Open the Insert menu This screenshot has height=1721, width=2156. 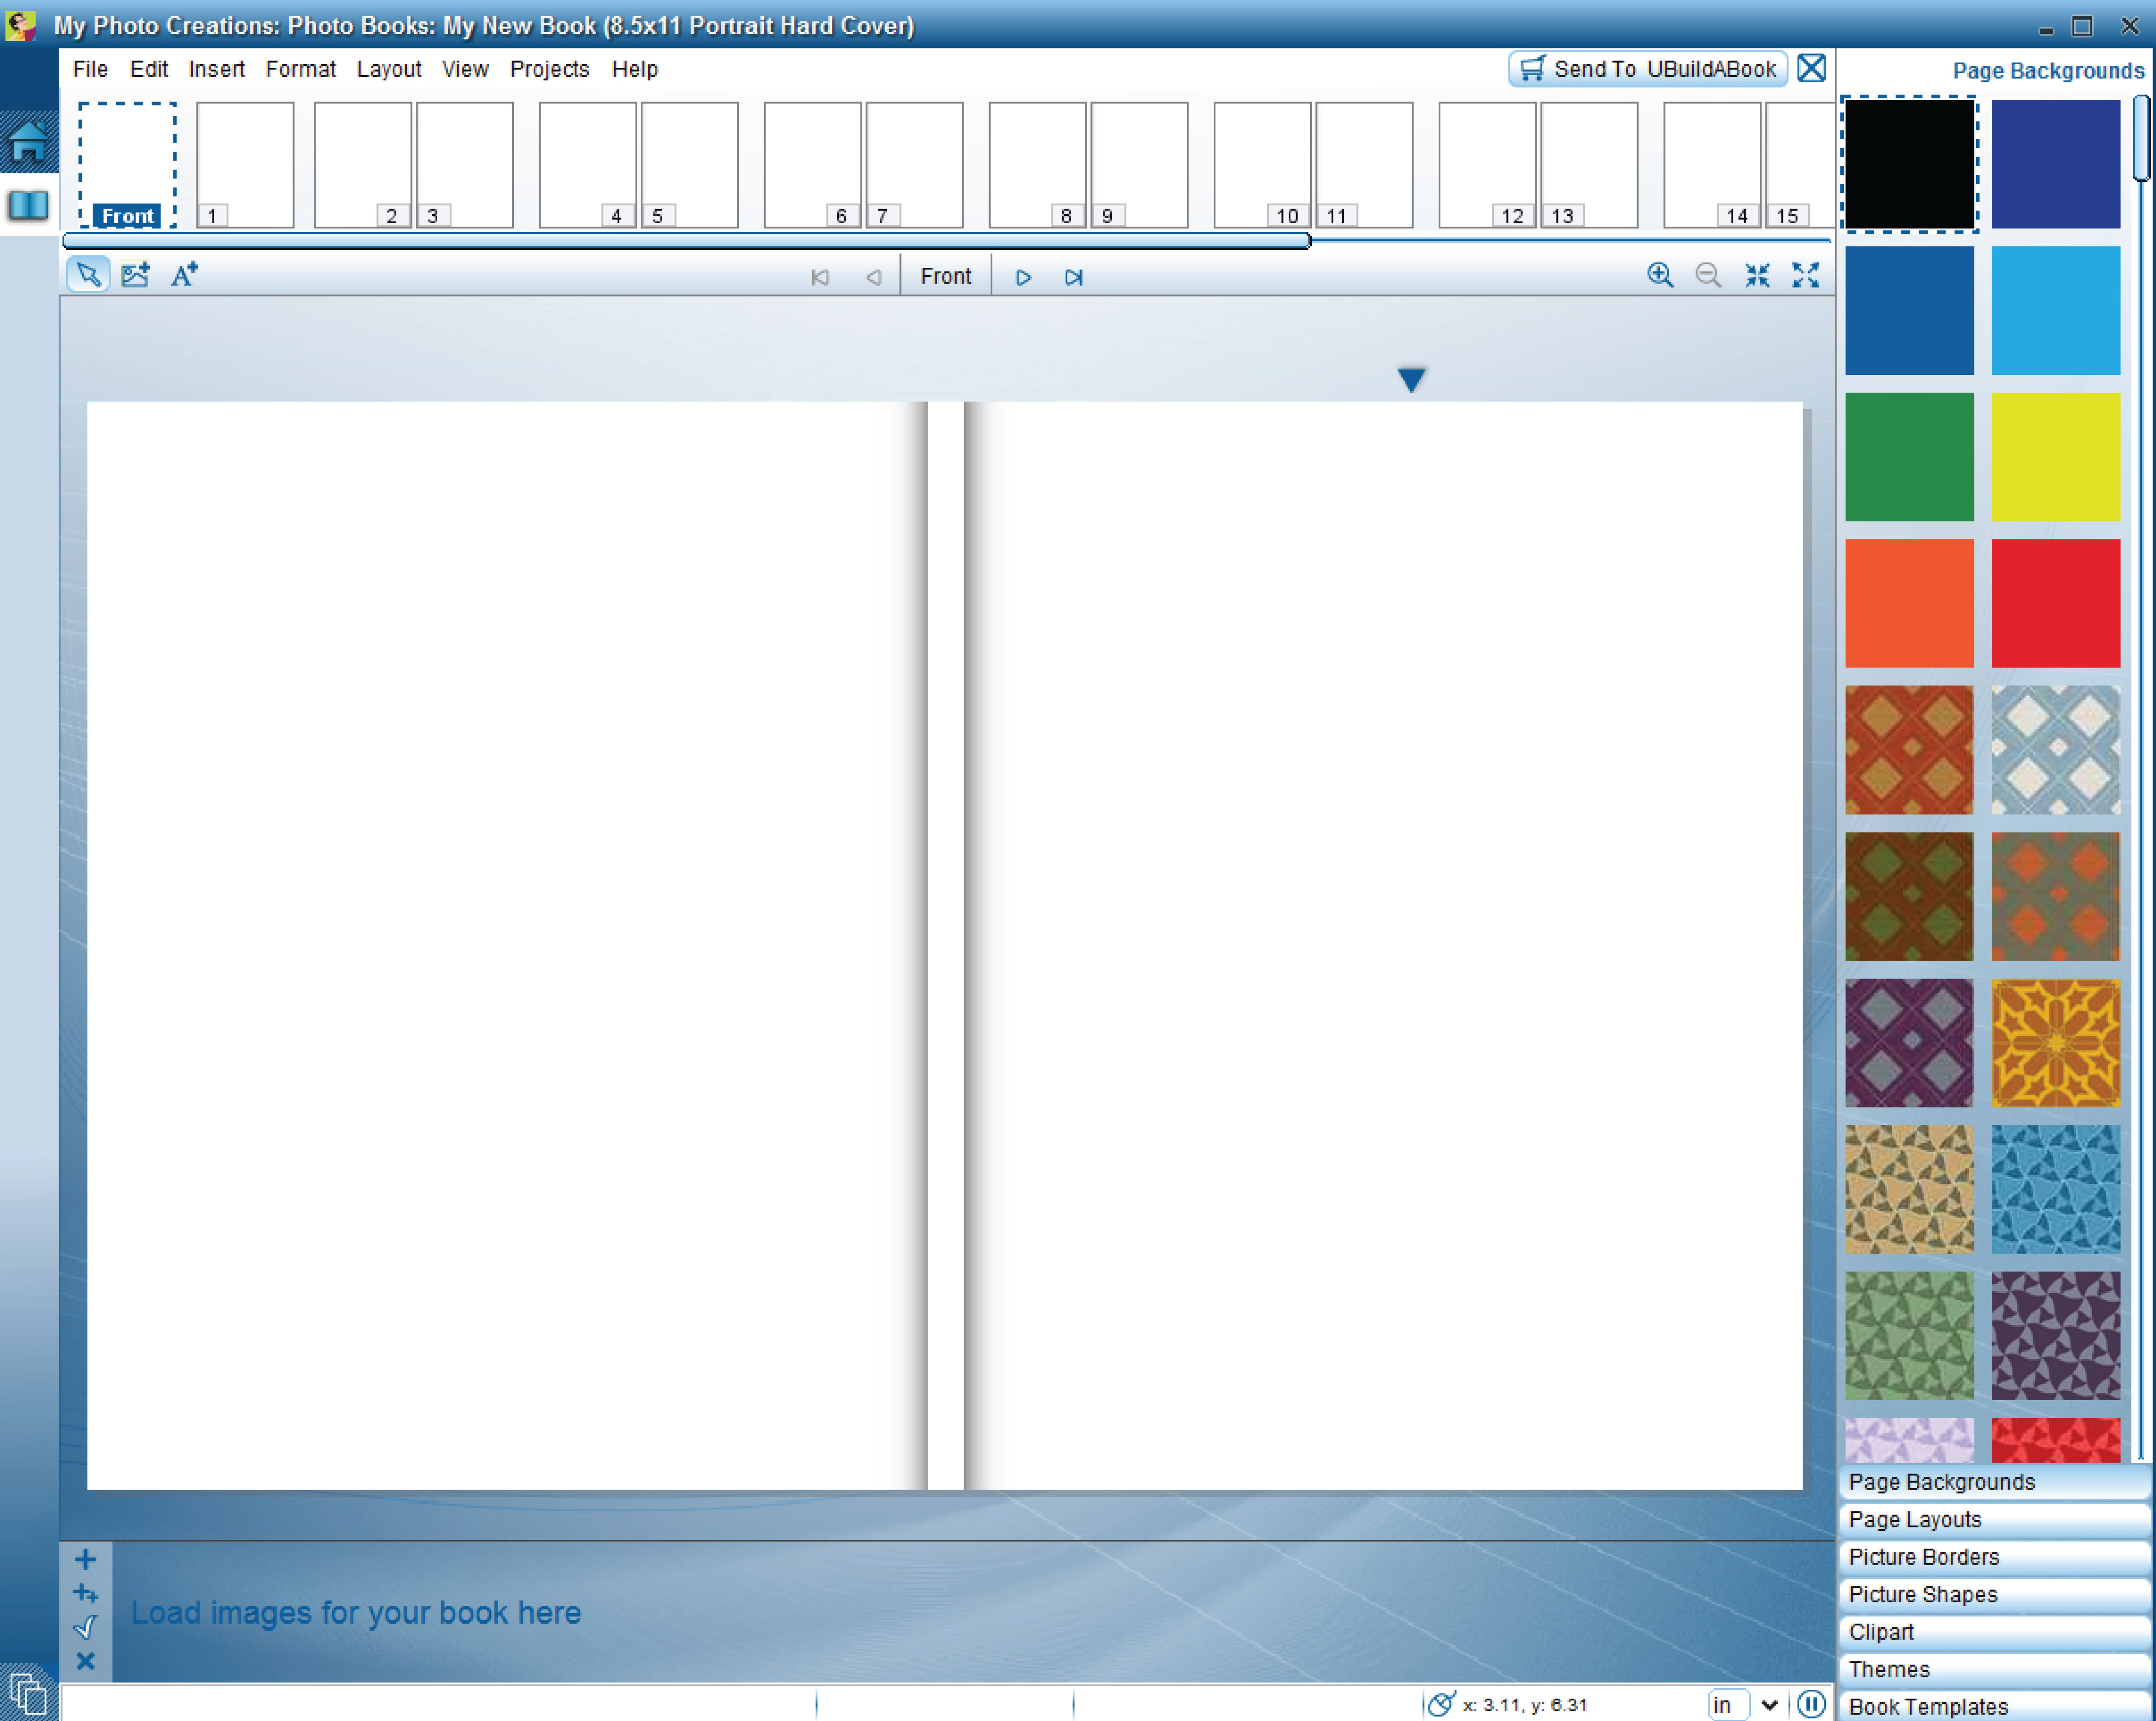click(217, 69)
